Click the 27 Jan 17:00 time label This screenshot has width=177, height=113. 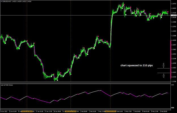coord(48,111)
